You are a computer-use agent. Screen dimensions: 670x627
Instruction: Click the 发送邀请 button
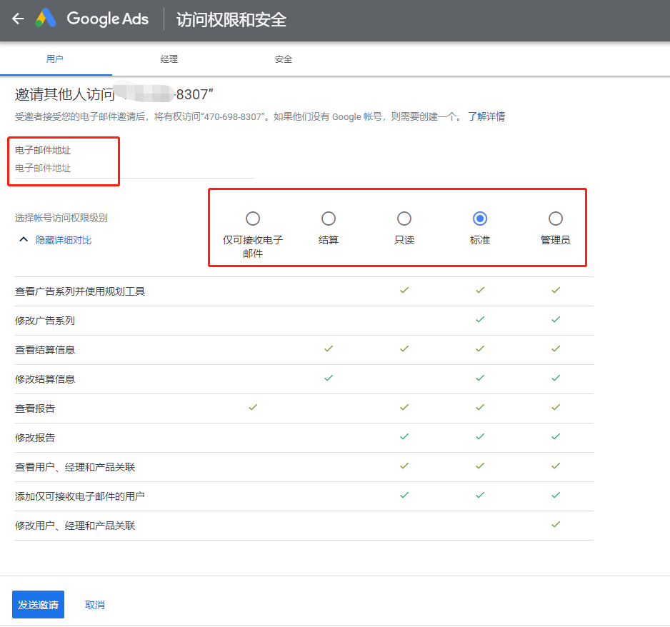coord(38,604)
